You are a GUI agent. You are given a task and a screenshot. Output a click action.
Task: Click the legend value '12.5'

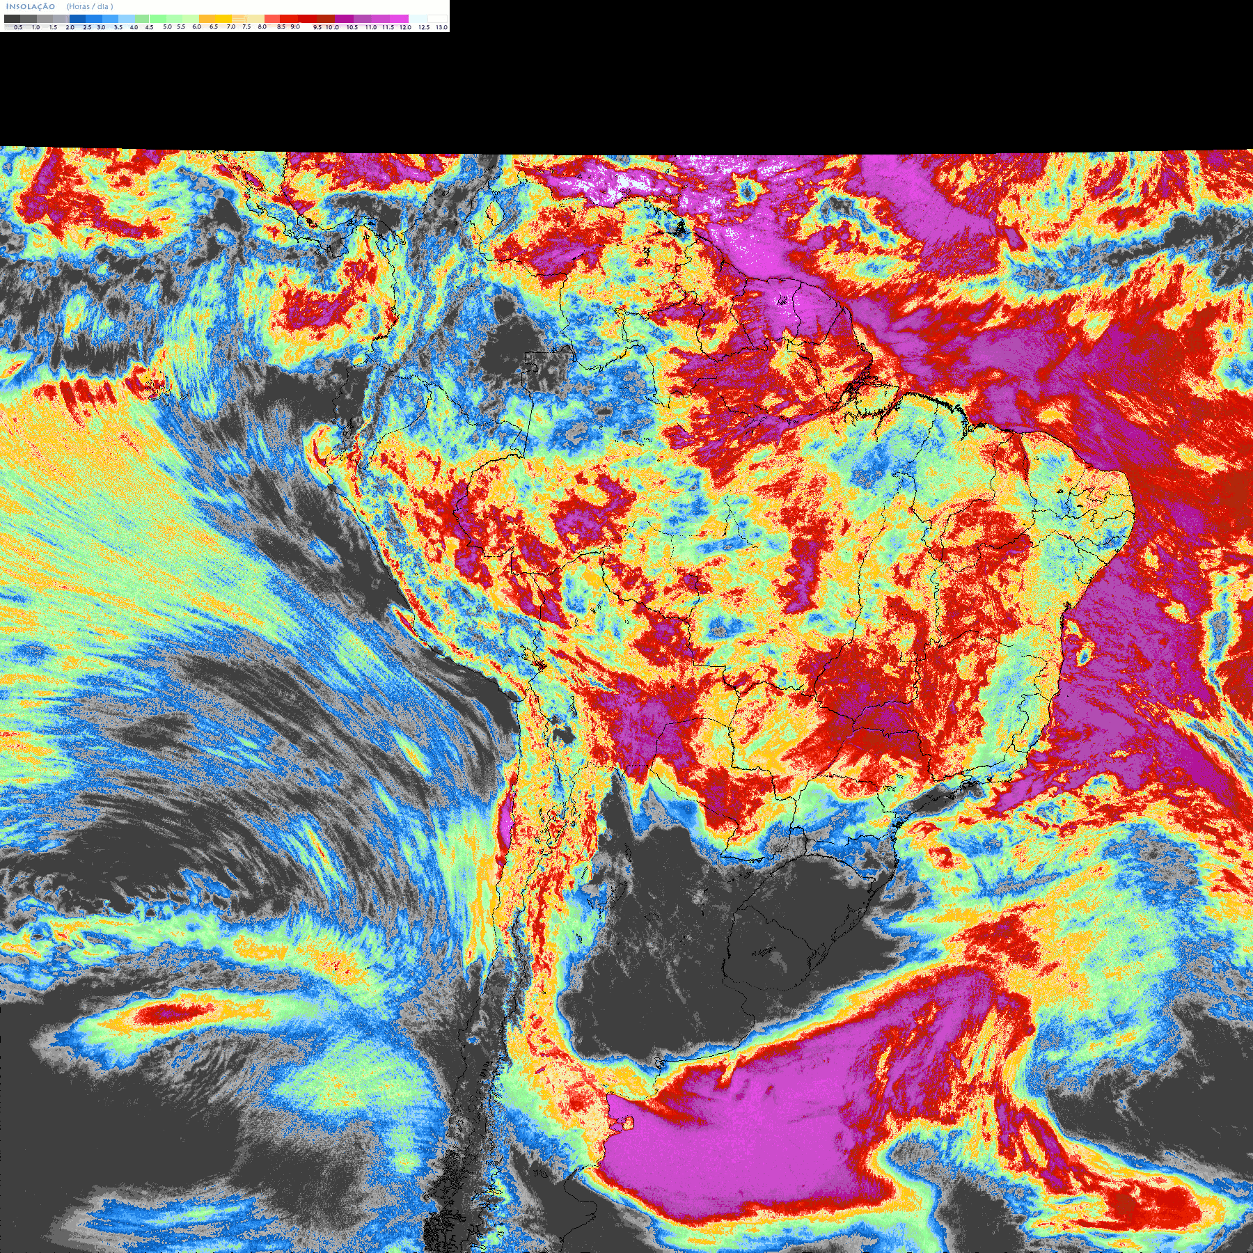click(x=424, y=27)
